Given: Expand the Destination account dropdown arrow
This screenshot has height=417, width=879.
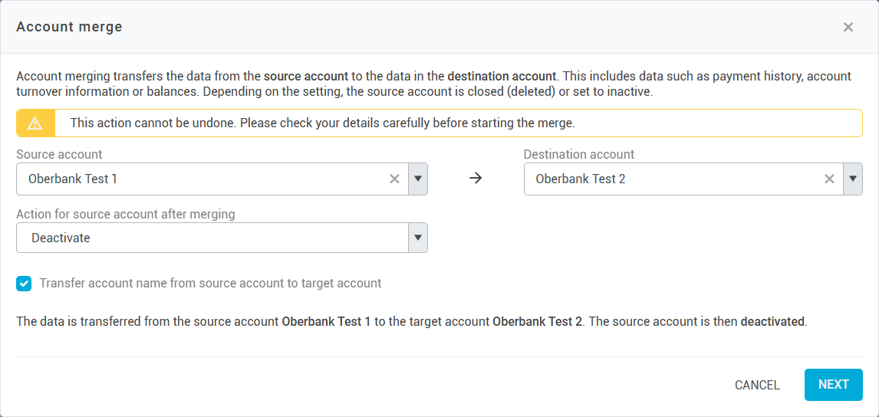Looking at the screenshot, I should point(853,179).
